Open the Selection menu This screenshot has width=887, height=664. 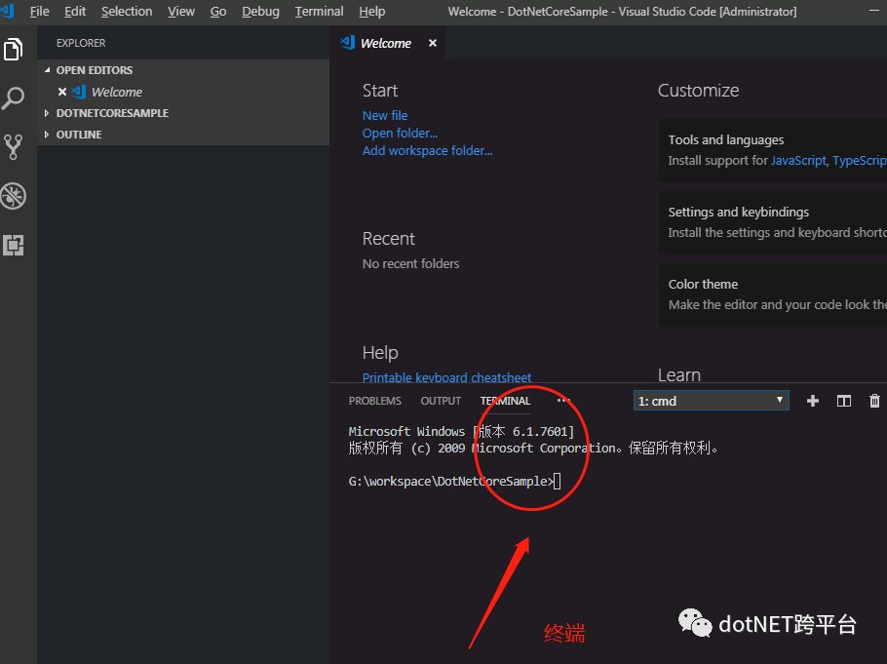[127, 12]
